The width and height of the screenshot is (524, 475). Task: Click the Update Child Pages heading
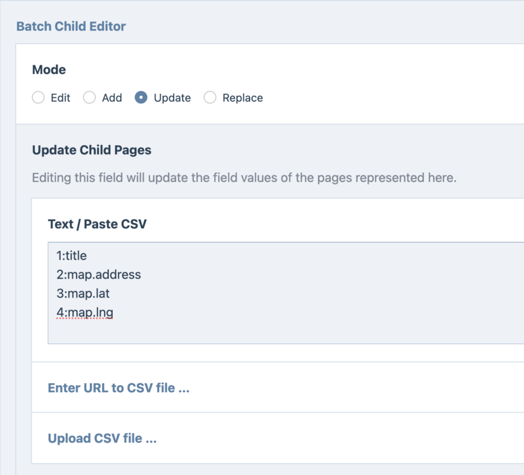[91, 150]
